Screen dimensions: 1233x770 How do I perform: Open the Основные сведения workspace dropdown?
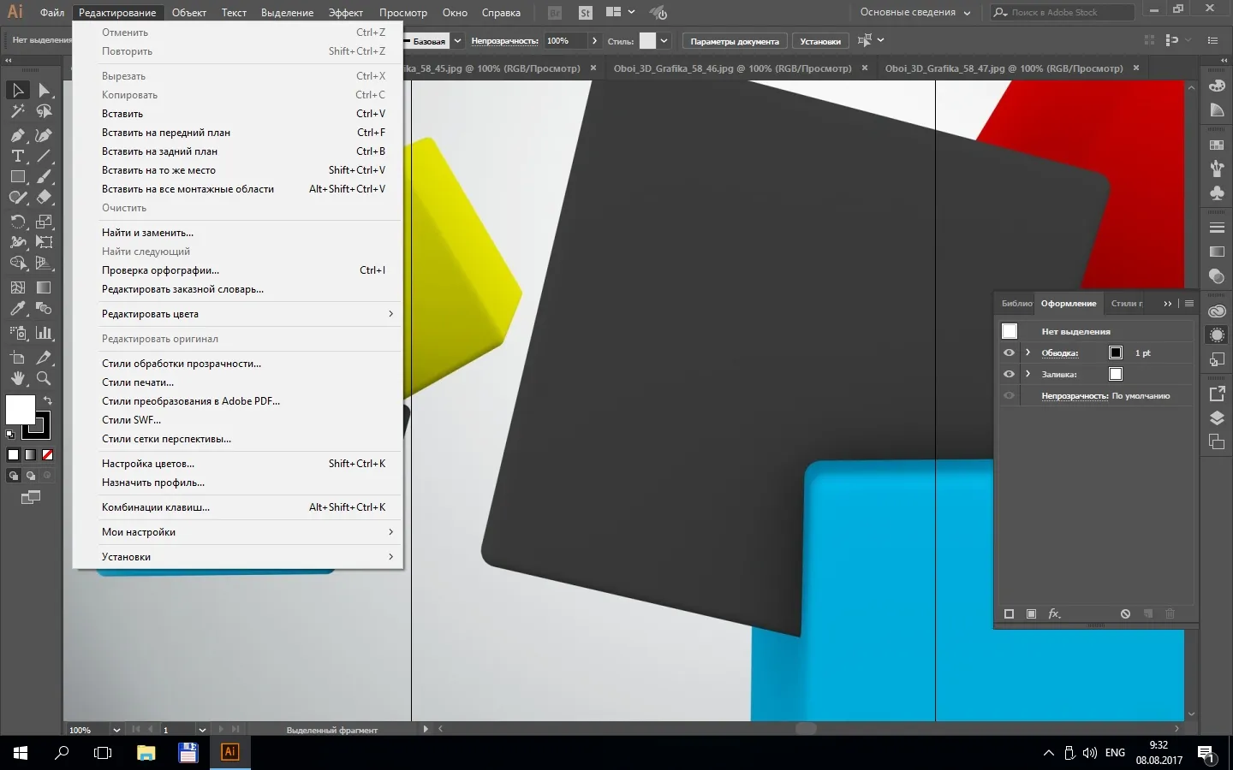coord(914,13)
